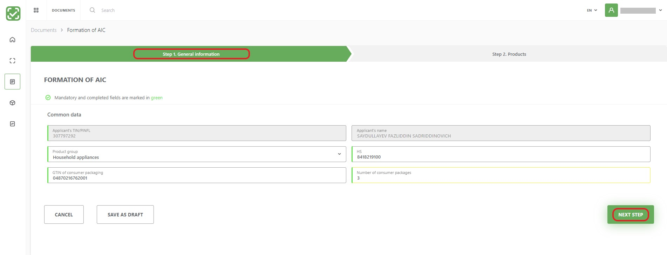Open the box/products sidebar icon
The height and width of the screenshot is (255, 667).
tap(12, 103)
